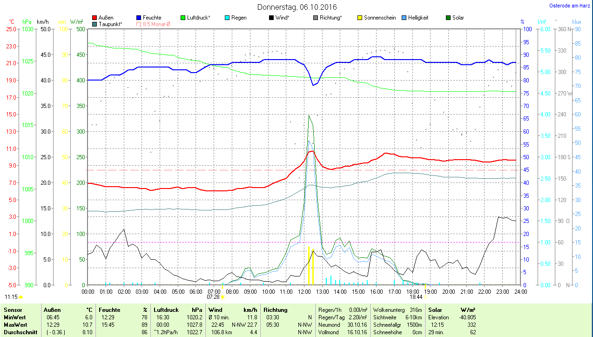The width and height of the screenshot is (593, 337).
Task: Click the blue Feuchte legend square
Action: (139, 18)
